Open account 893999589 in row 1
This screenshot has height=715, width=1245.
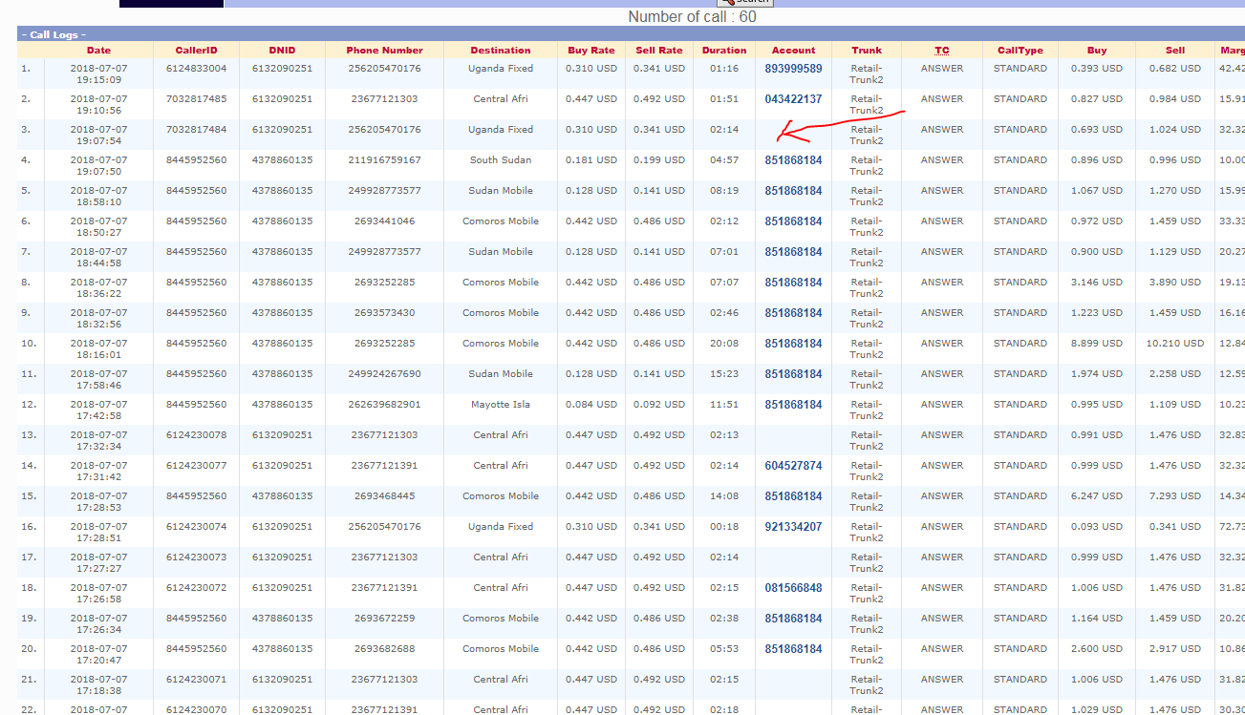793,69
